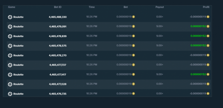Click the Game column header
The image size is (223, 108).
(x=11, y=7)
